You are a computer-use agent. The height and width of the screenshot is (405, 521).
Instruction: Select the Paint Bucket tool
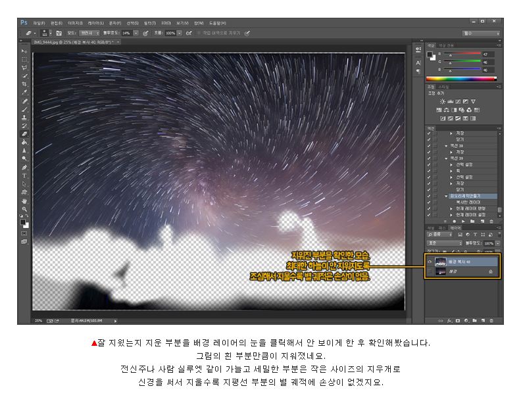pyautogui.click(x=24, y=143)
